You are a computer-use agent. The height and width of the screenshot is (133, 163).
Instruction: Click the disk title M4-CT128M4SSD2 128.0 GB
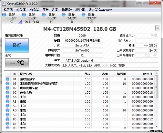(x=80, y=29)
